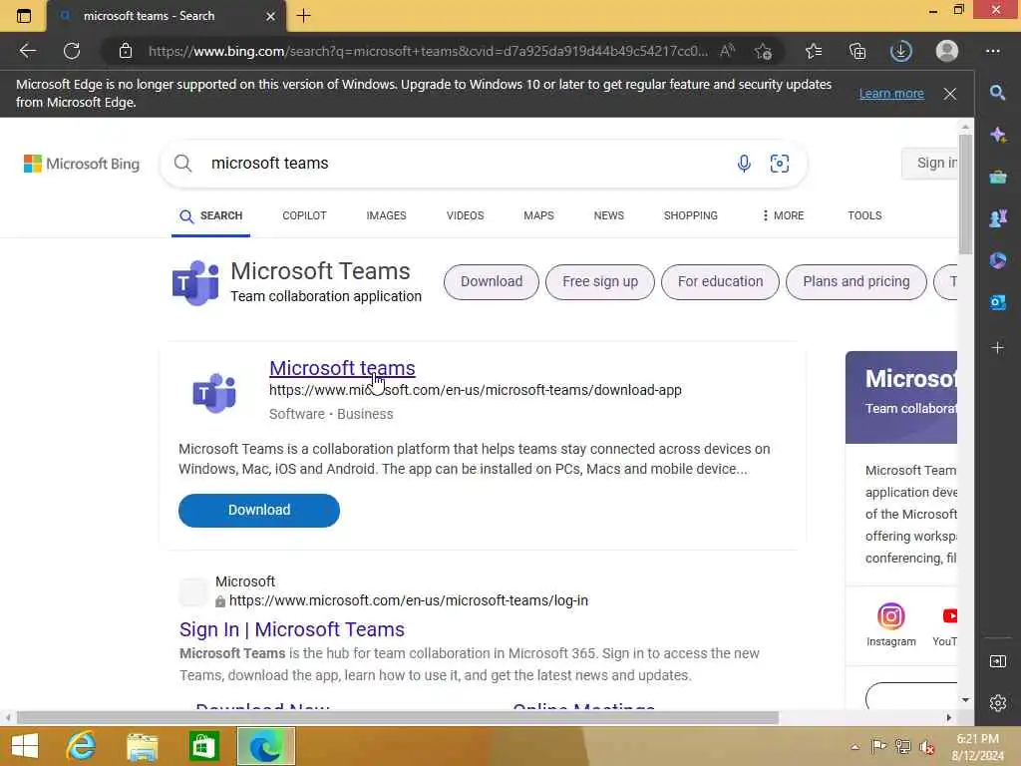
Task: Open Outlook icon in Edge sidebar
Action: coord(997,302)
